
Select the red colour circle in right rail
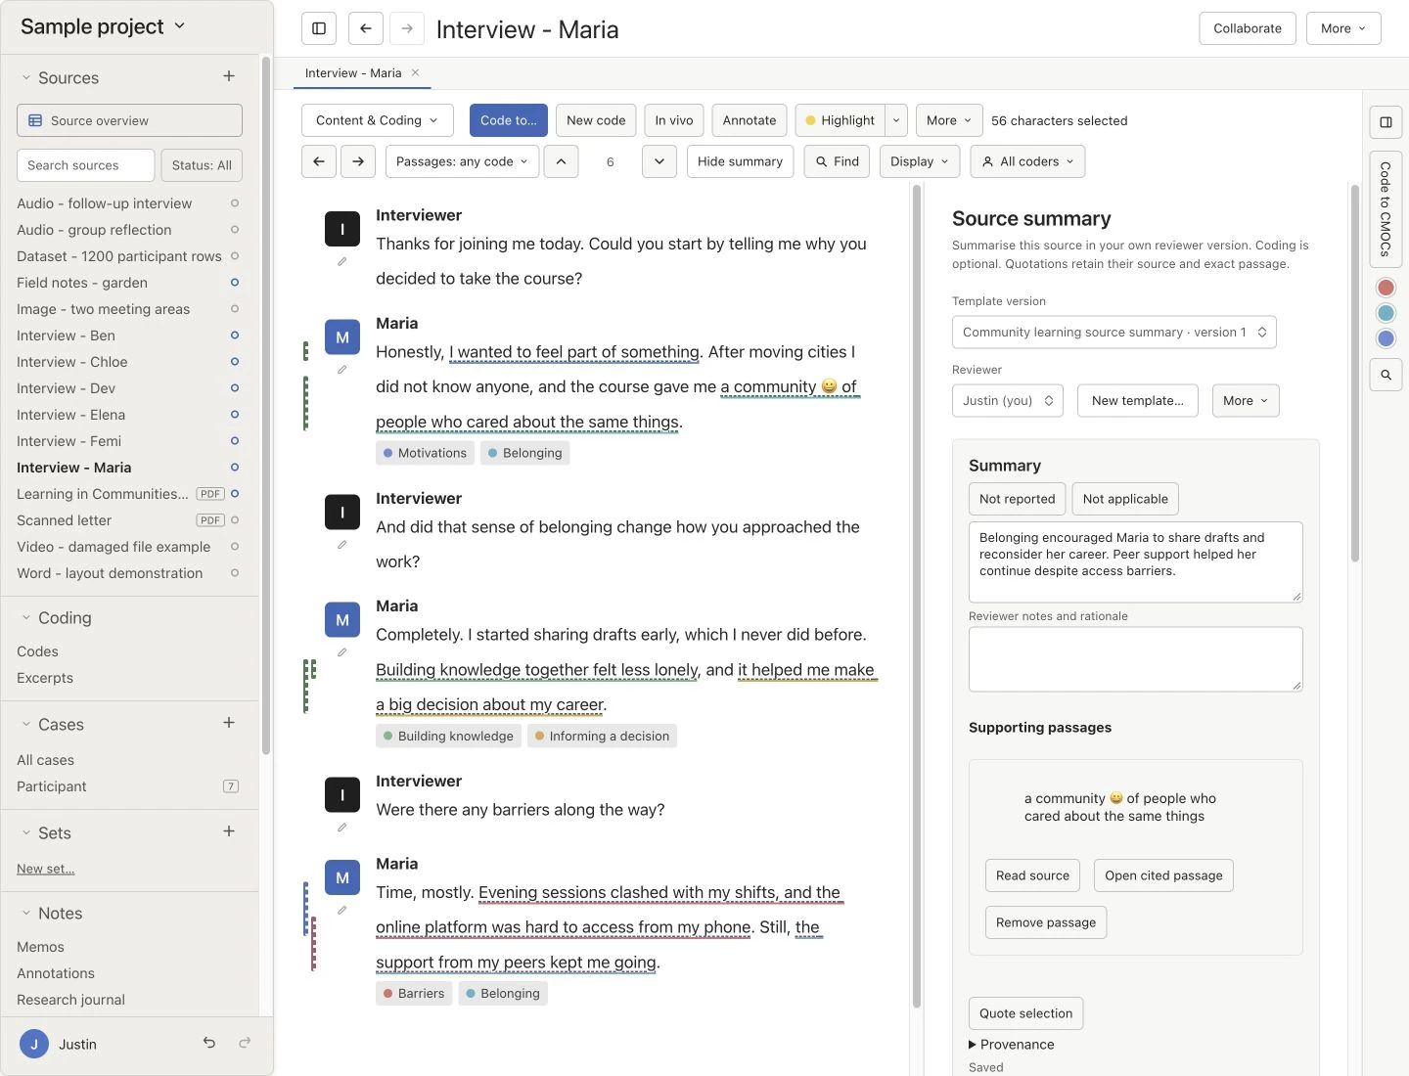coord(1386,288)
